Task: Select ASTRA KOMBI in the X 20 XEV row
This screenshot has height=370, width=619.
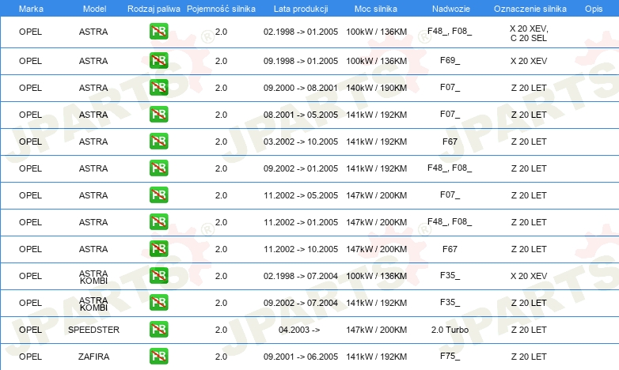Action: click(x=93, y=277)
